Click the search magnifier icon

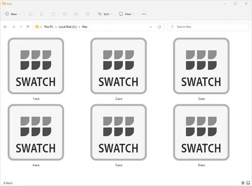click(x=172, y=27)
